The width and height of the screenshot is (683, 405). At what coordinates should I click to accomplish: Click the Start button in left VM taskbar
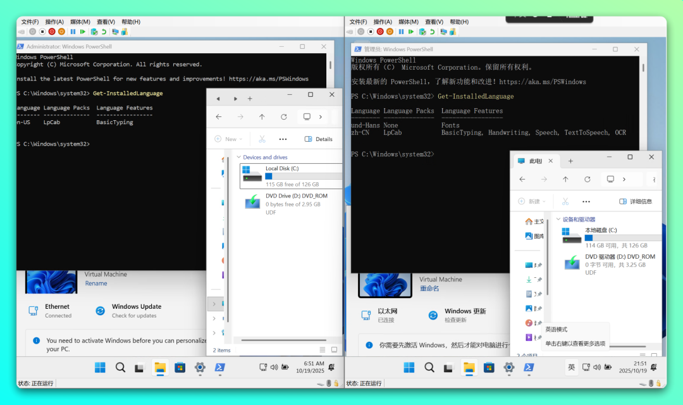[100, 367]
